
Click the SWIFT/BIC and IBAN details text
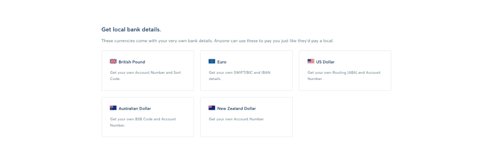pos(240,75)
